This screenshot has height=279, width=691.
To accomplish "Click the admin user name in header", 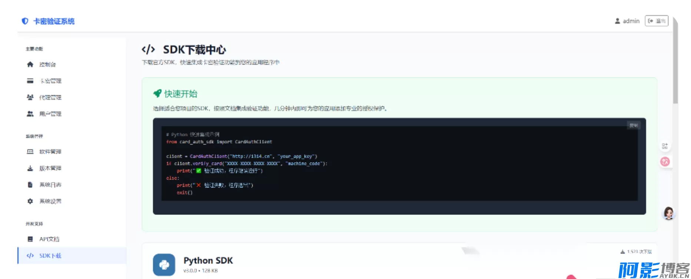I will (x=631, y=21).
